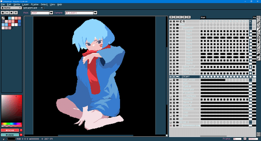This screenshot has width=261, height=141.
Task: Click the zoom percentage field
Action: tap(253, 139)
